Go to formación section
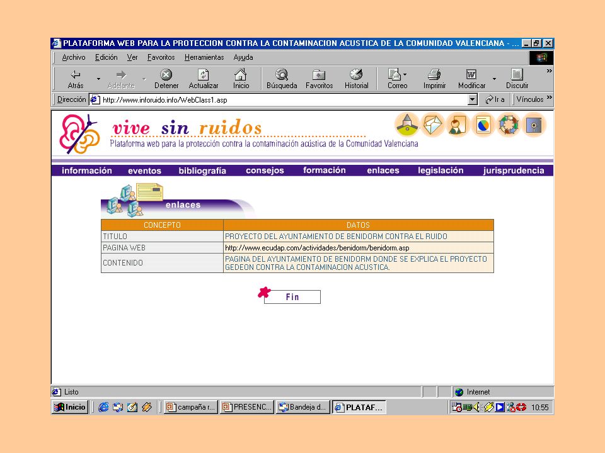The height and width of the screenshot is (453, 605). (324, 171)
